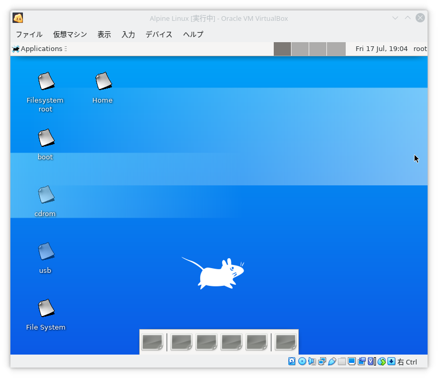Switch to the third workspace in pager
Viewport: 438px width, 378px height.
pos(318,49)
